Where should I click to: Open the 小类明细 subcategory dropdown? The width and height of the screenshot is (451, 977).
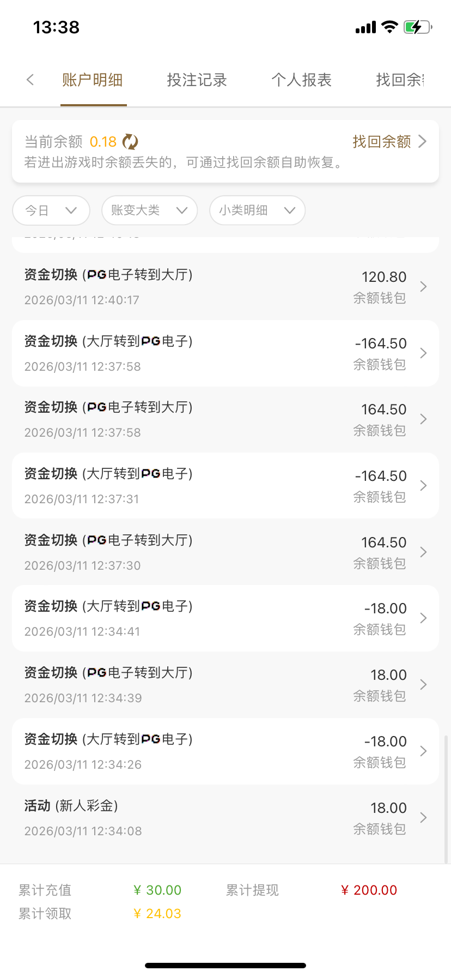(x=257, y=210)
